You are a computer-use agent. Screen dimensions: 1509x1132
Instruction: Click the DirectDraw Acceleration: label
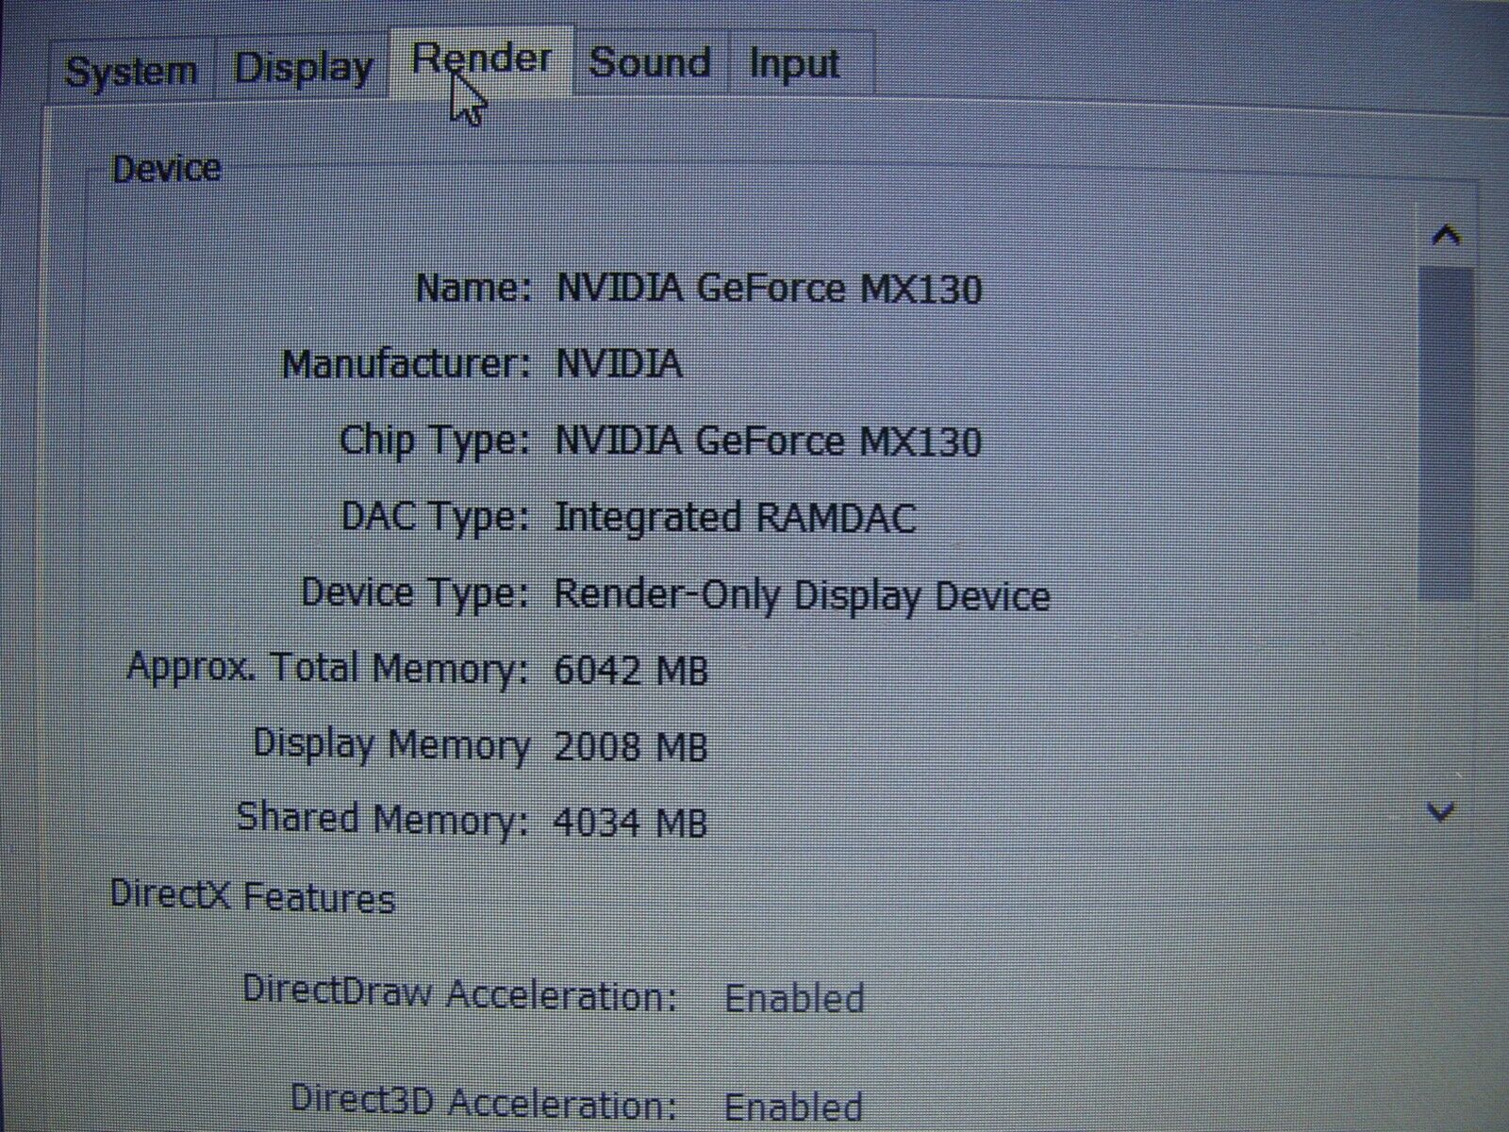pos(460,992)
